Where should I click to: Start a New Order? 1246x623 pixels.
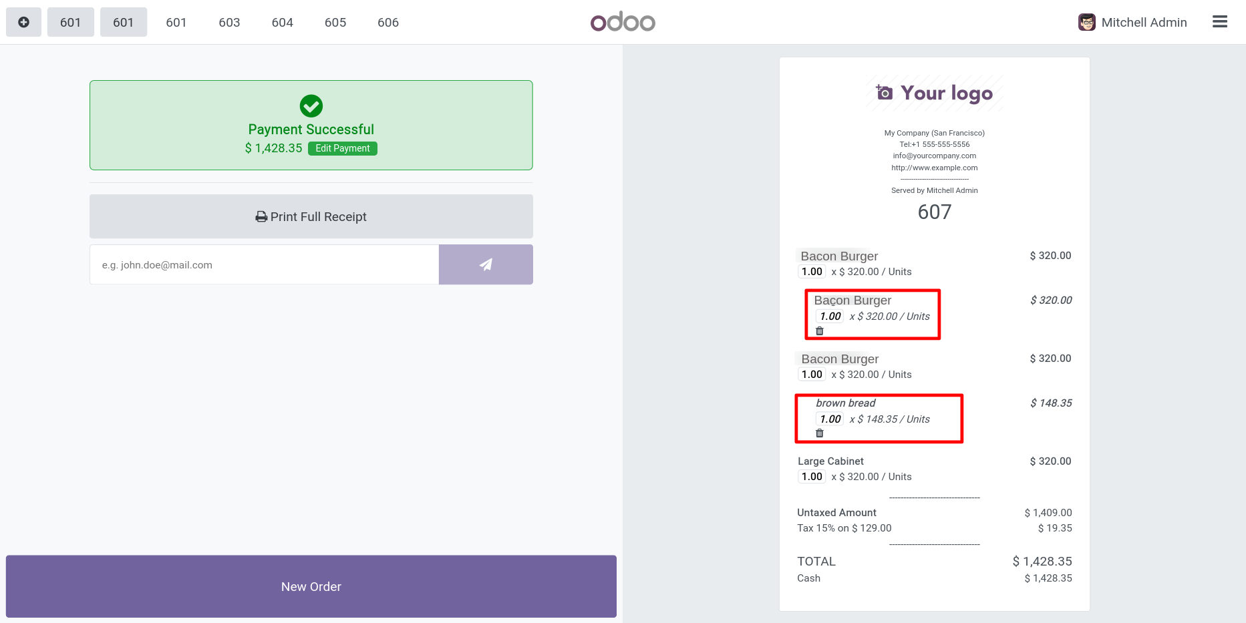311,586
